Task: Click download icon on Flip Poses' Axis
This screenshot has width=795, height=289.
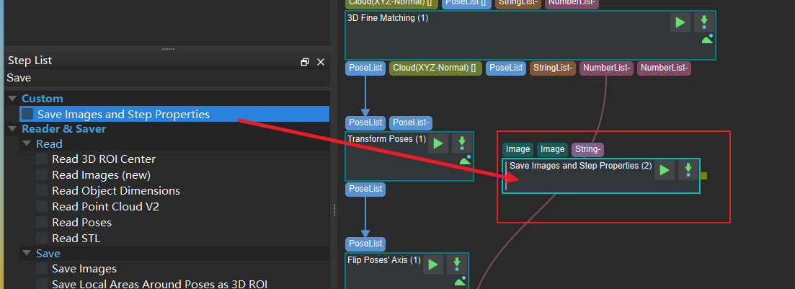Action: (x=457, y=264)
